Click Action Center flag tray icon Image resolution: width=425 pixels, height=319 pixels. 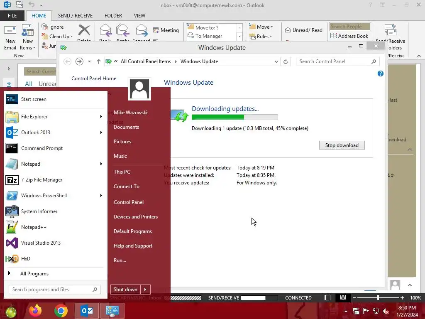click(x=366, y=311)
